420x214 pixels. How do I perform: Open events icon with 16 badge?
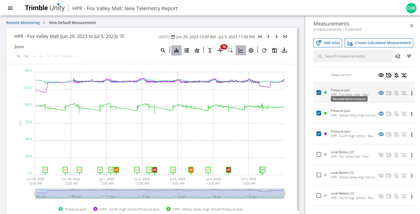coord(220,51)
